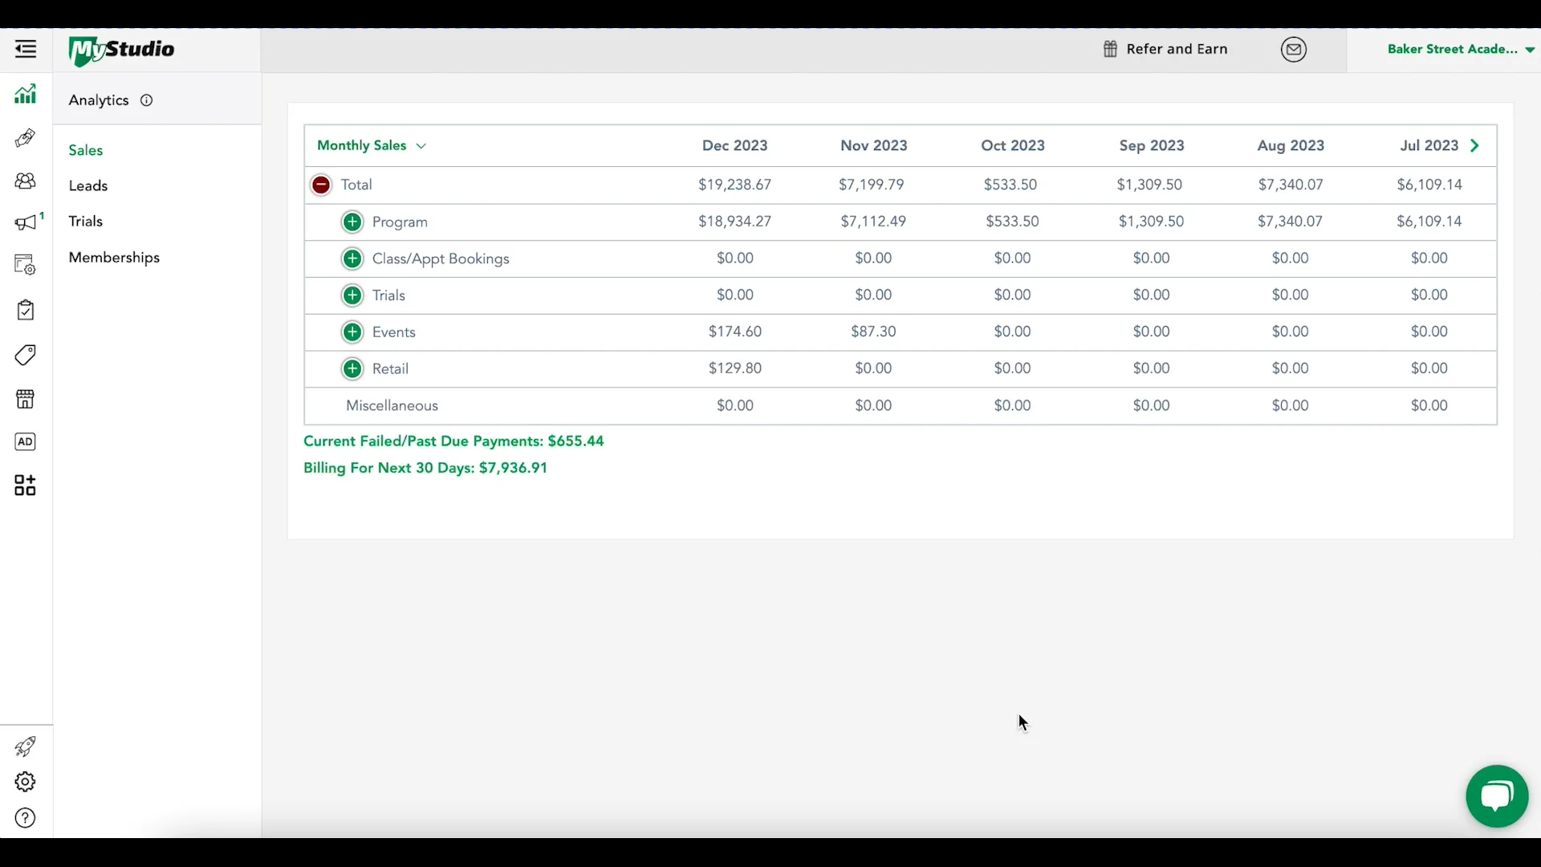Select the Leads menu item
Image resolution: width=1541 pixels, height=867 pixels.
(88, 185)
